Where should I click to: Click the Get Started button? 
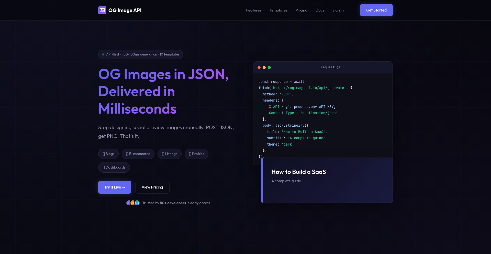pyautogui.click(x=376, y=10)
